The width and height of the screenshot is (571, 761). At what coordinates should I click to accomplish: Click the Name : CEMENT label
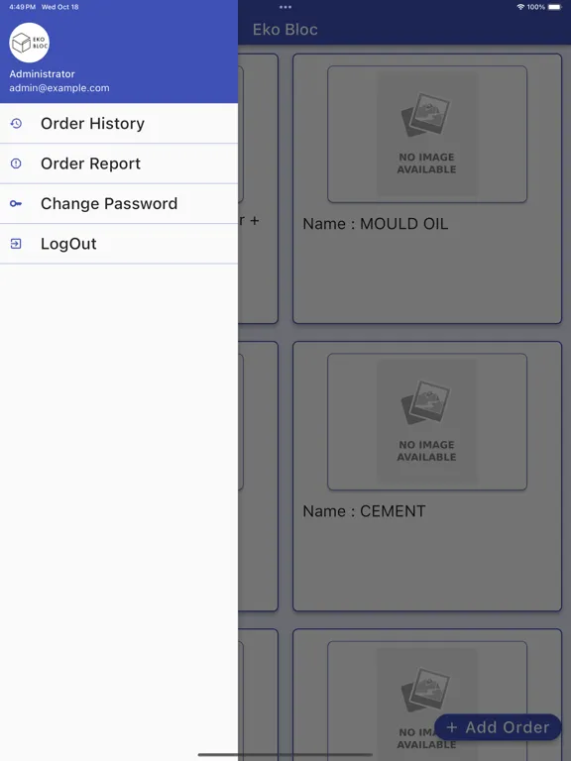coord(364,511)
